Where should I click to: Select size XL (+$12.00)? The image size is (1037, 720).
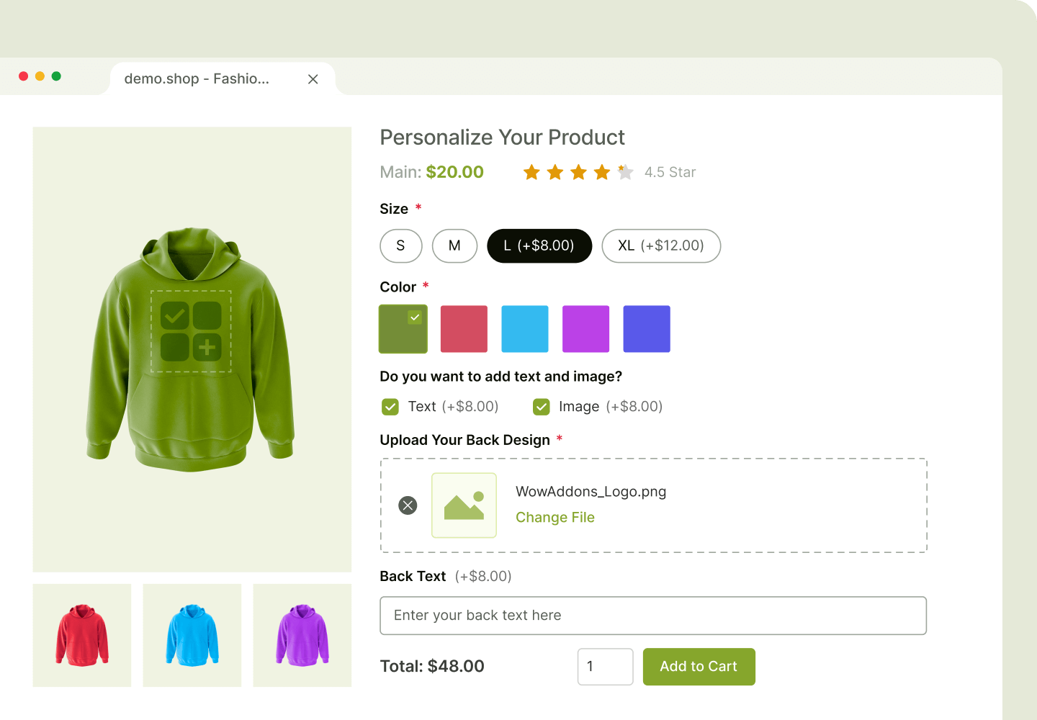(661, 246)
